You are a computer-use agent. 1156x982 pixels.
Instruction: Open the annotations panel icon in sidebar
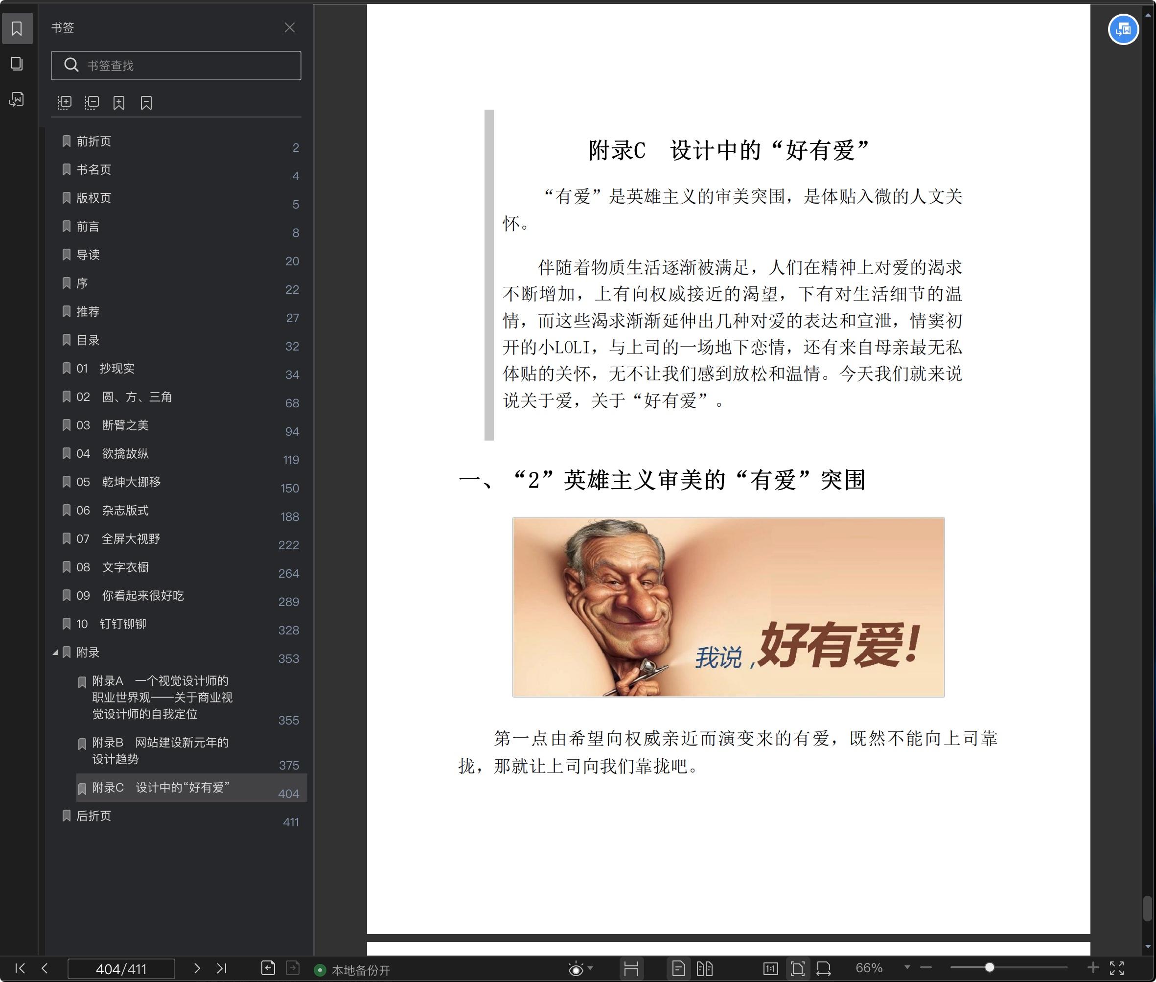[17, 99]
